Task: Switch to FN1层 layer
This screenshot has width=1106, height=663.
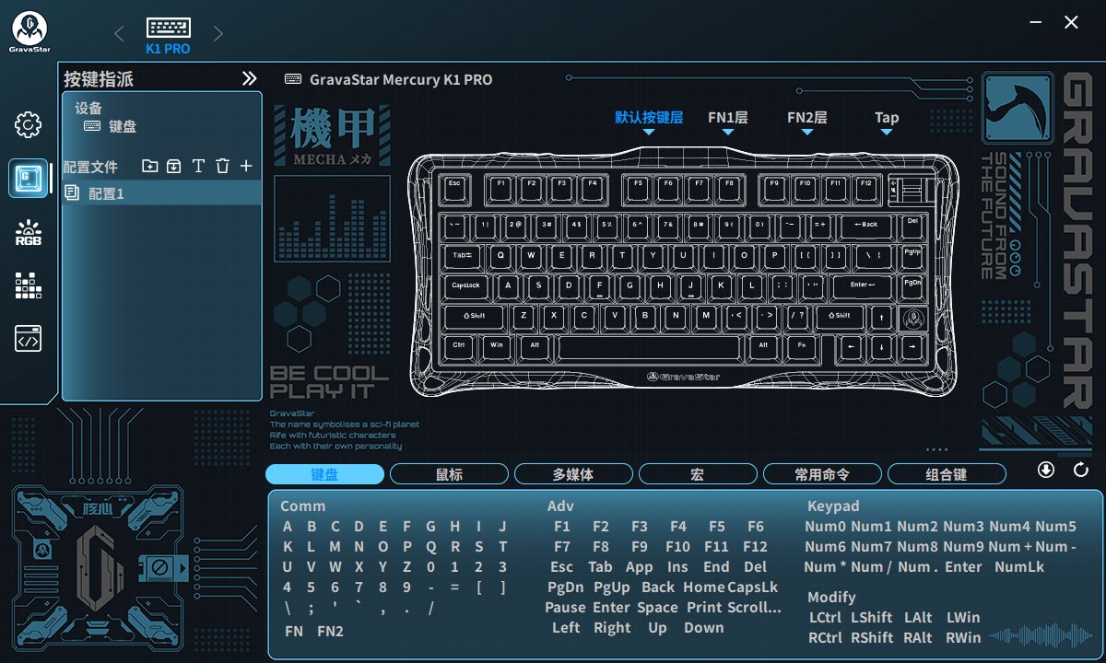Action: 727,118
